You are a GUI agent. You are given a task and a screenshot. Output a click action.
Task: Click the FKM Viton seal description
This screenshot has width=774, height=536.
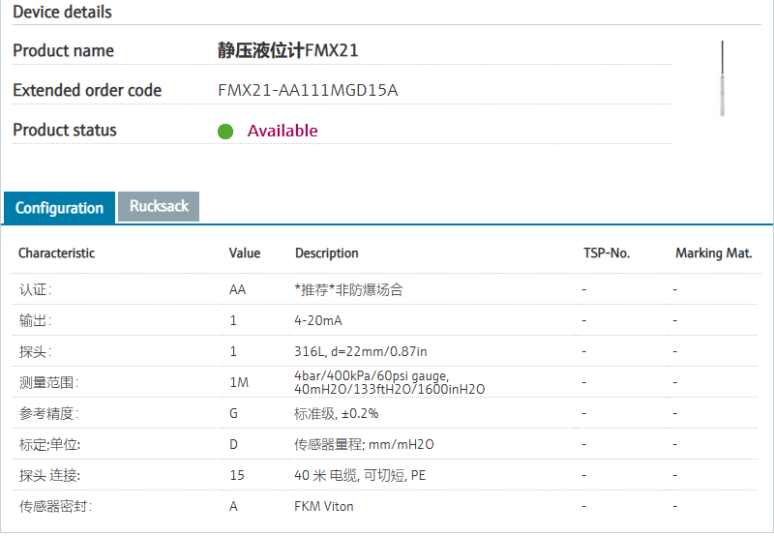324,506
